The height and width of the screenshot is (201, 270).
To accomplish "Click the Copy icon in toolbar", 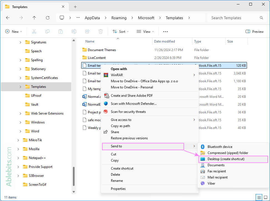I will pos(47,32).
